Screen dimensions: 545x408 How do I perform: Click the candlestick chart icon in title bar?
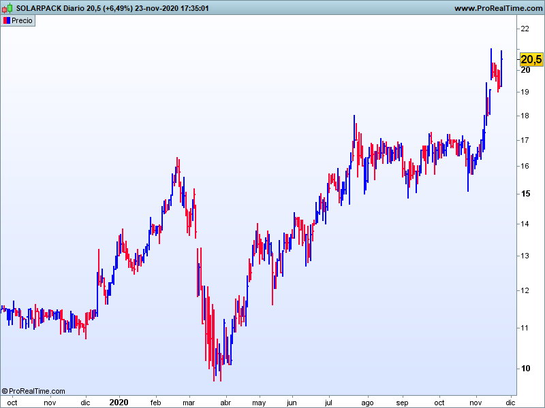[8, 8]
